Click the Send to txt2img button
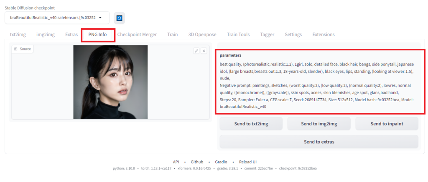The height and width of the screenshot is (182, 428). (x=251, y=124)
